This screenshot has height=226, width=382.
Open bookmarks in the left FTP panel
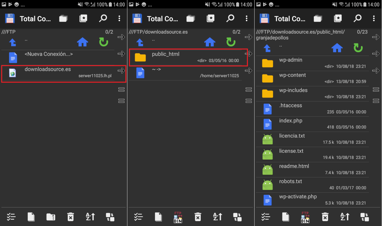(83, 18)
